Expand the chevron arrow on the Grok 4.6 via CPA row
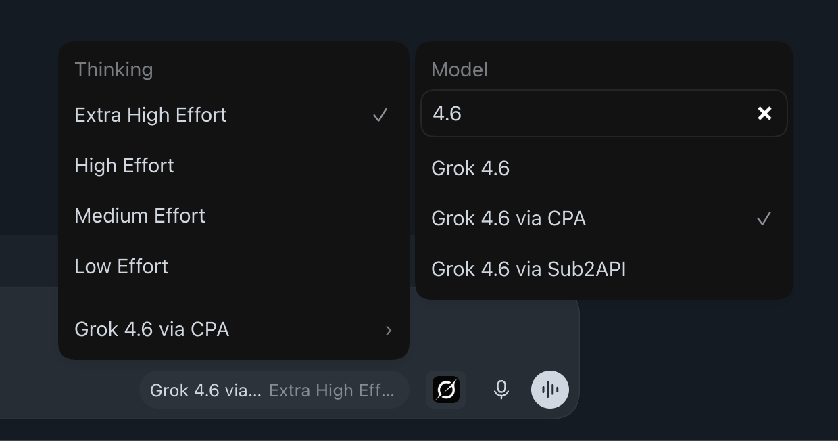The image size is (838, 441). pyautogui.click(x=389, y=330)
